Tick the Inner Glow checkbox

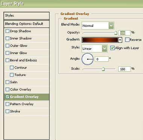click(x=8, y=53)
